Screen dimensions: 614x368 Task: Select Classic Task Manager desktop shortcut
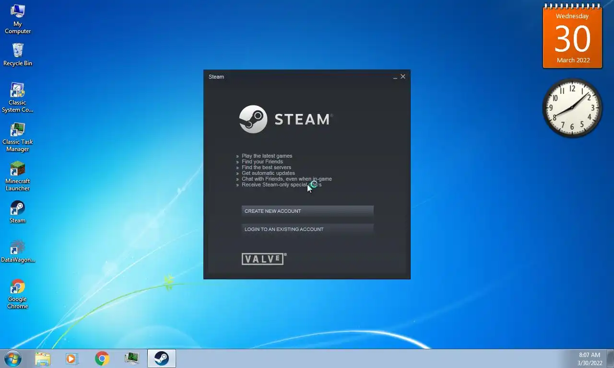[x=18, y=137]
